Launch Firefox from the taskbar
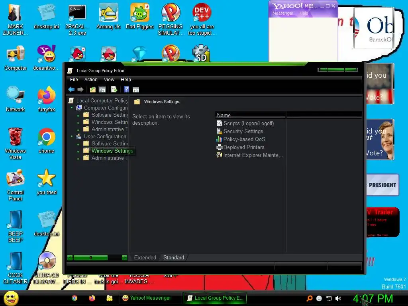The image size is (408, 306). point(92,298)
